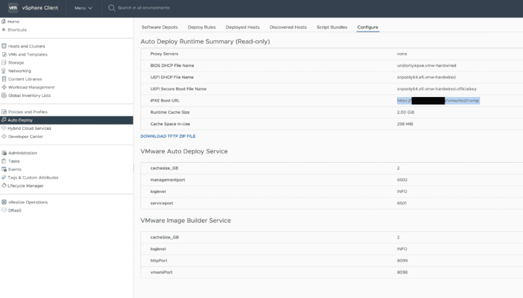Click the VMware Auto Deploy Service heading

tap(184, 151)
